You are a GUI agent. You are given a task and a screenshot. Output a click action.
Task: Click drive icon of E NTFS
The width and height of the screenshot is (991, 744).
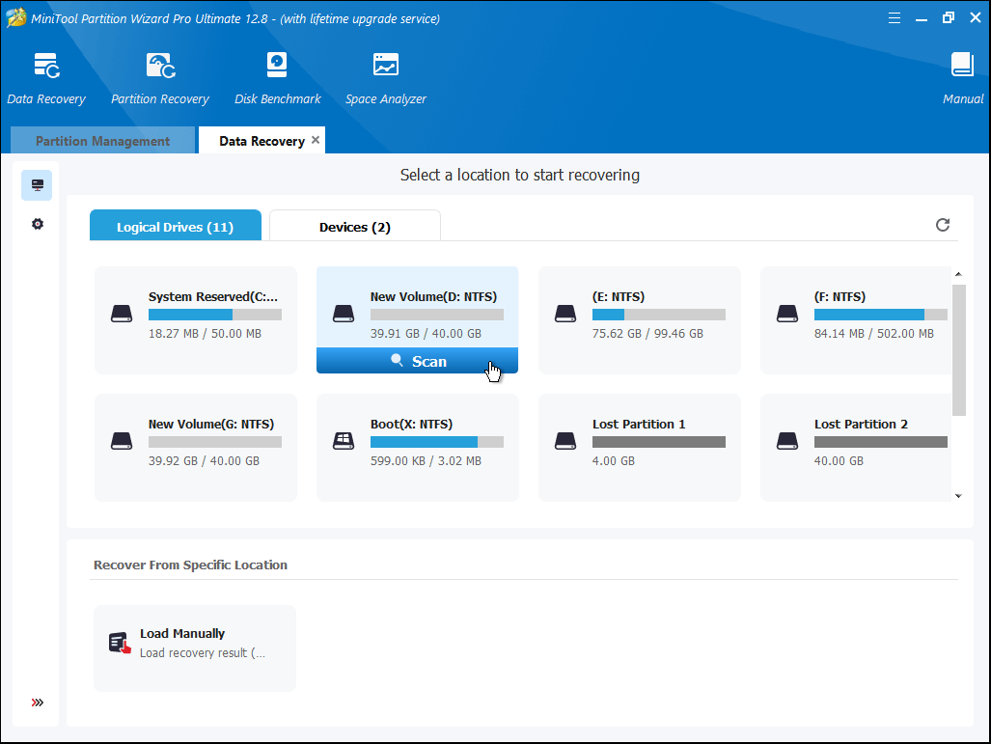pyautogui.click(x=565, y=314)
